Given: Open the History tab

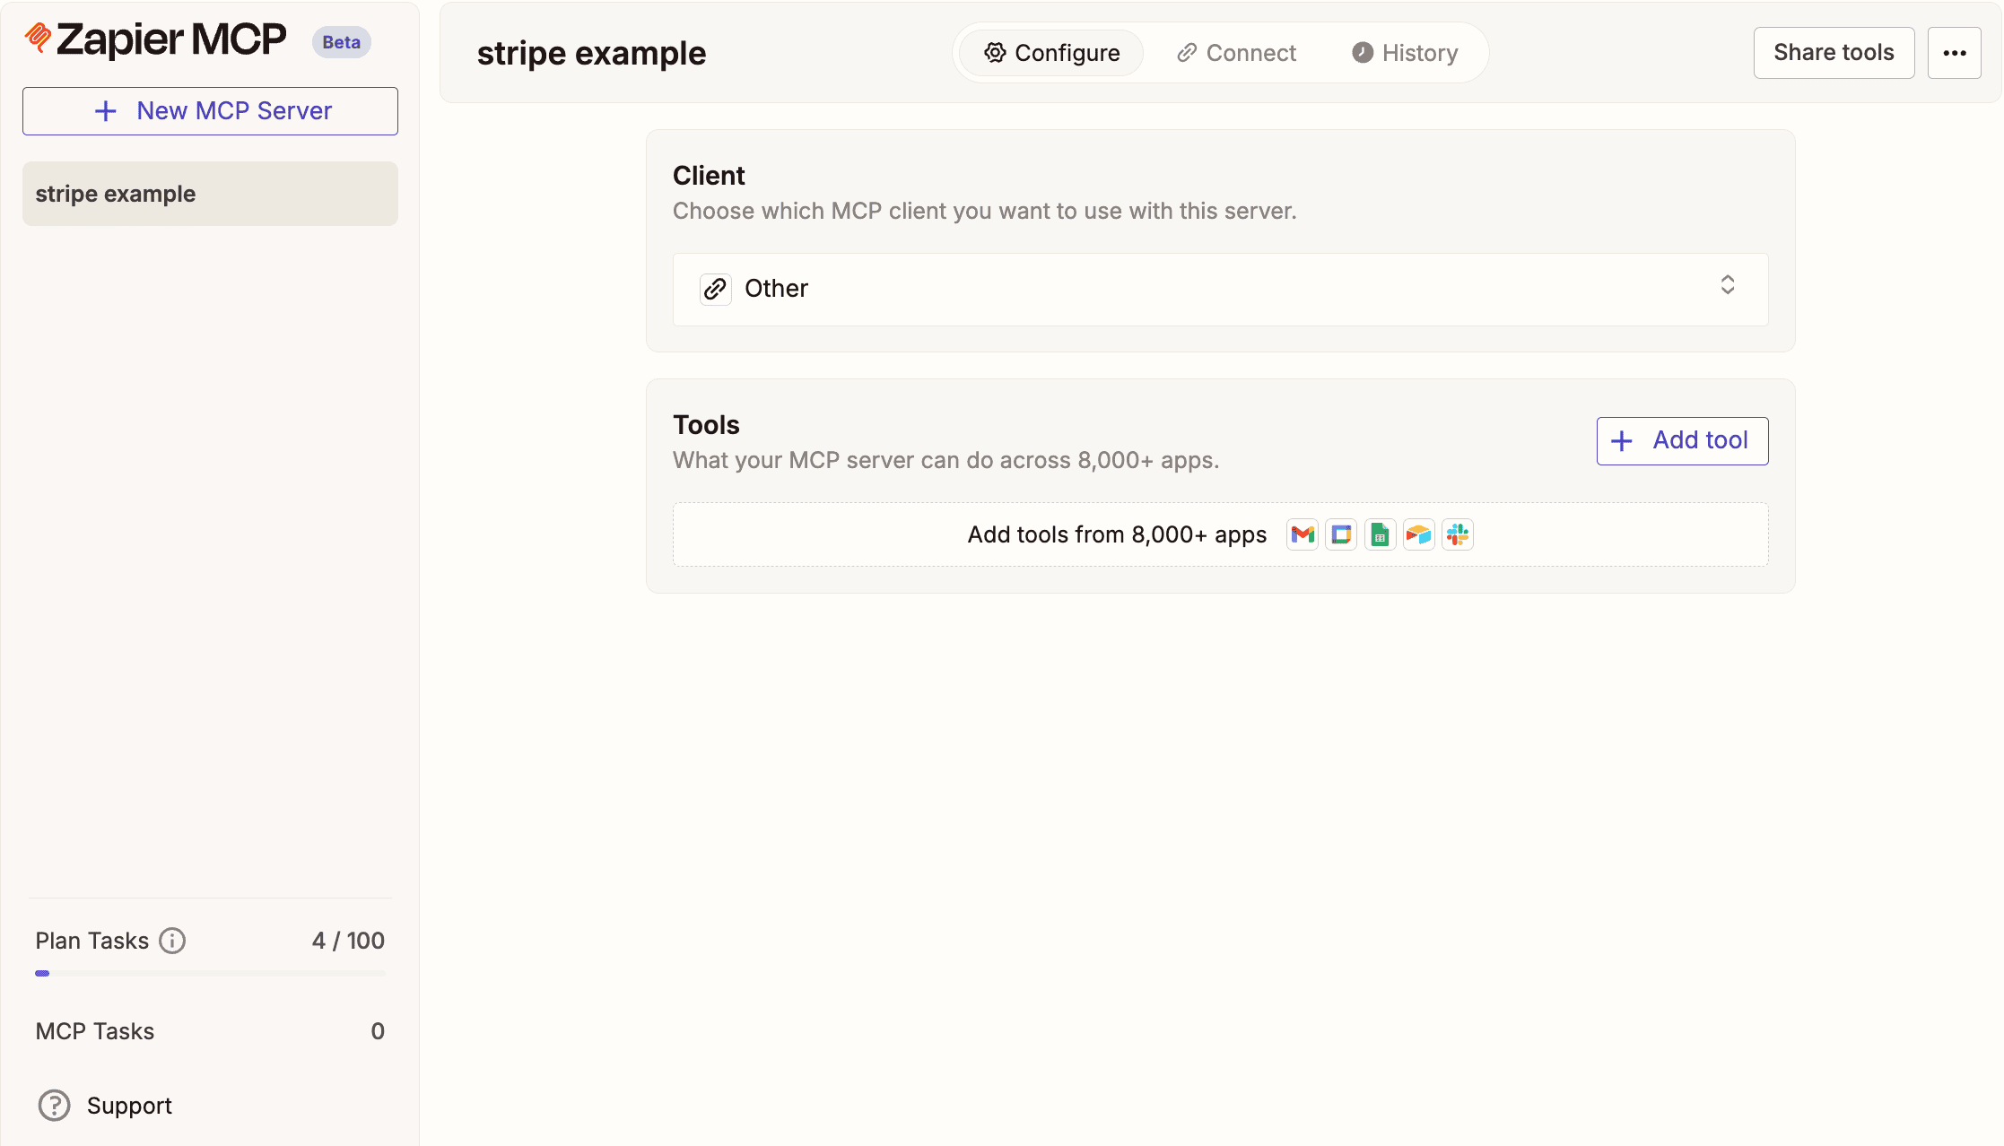Looking at the screenshot, I should [1405, 53].
